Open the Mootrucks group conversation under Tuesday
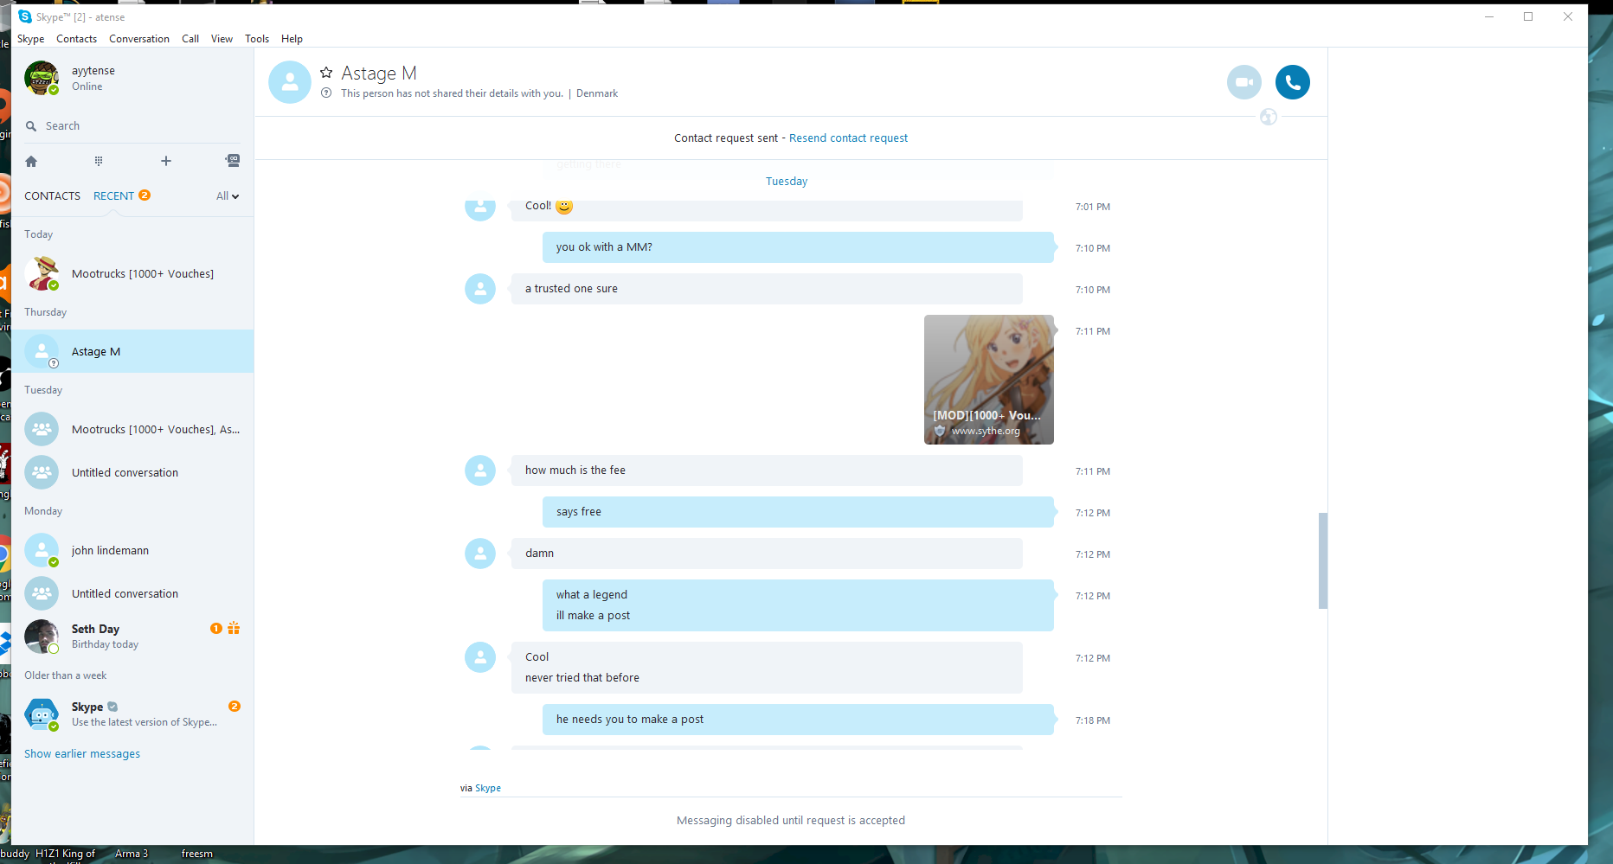Screen dimensions: 1613x864 (132, 429)
